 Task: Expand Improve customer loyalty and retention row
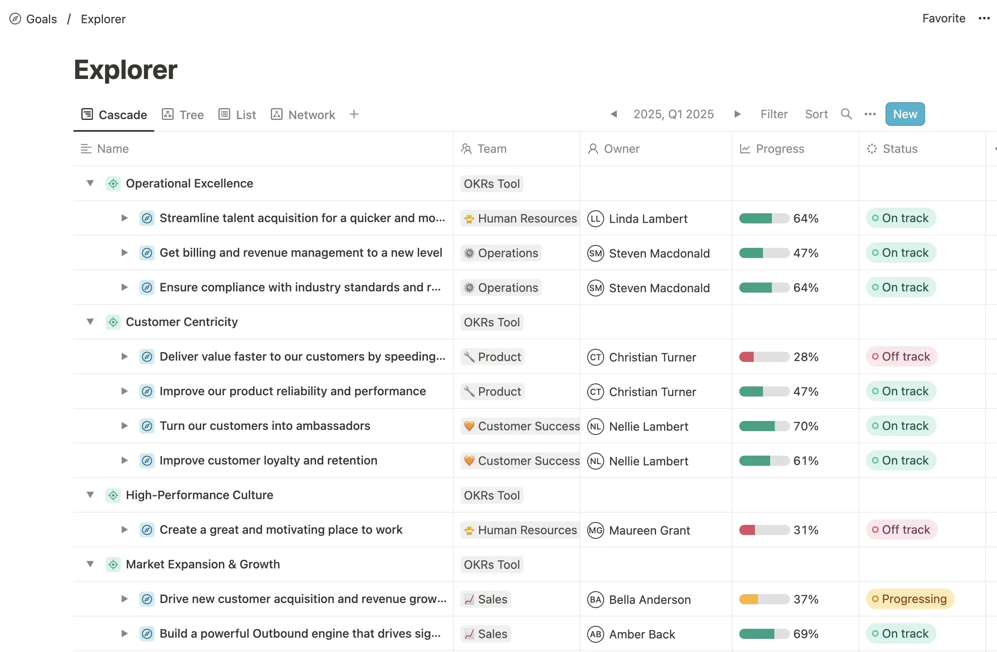tap(124, 460)
